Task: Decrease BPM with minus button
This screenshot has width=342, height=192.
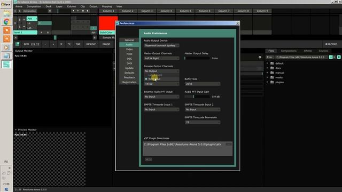Action: [x=45, y=44]
